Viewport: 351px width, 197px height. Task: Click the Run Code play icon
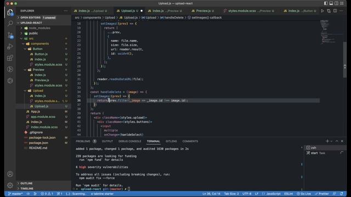pos(322,11)
